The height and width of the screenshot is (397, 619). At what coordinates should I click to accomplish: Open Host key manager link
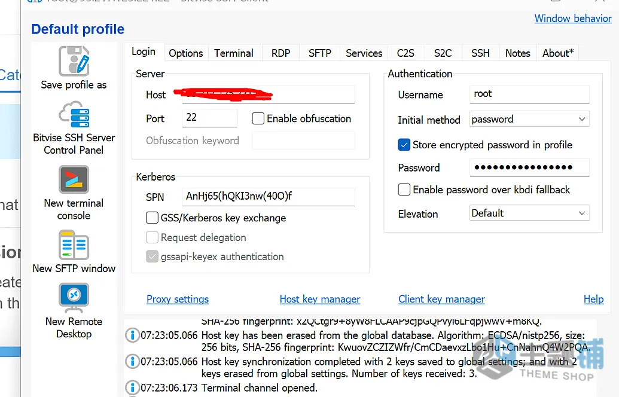point(320,299)
